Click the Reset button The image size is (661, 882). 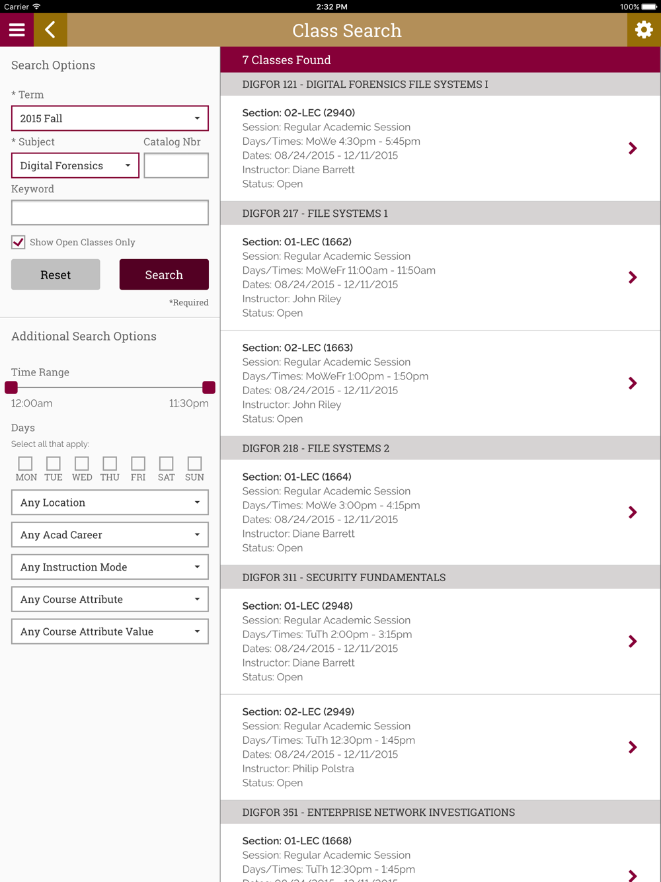[56, 274]
